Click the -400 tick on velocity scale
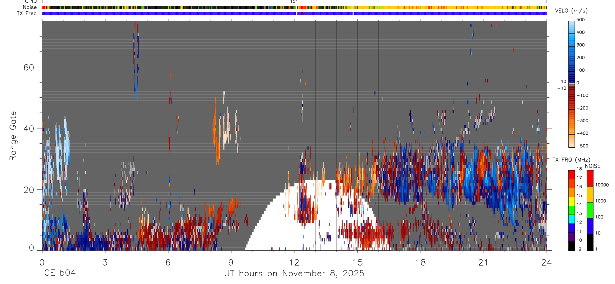The image size is (615, 284). (582, 134)
